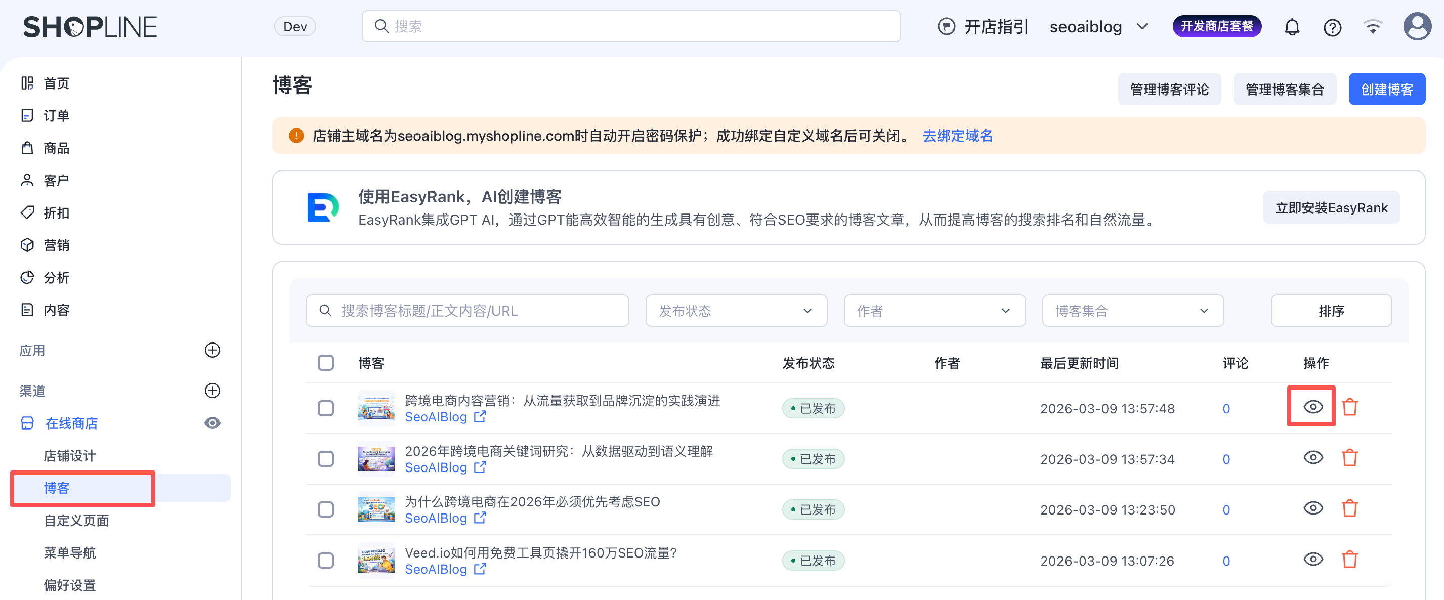Expand the seoaiblog store switcher
The width and height of the screenshot is (1444, 600).
tap(1099, 27)
